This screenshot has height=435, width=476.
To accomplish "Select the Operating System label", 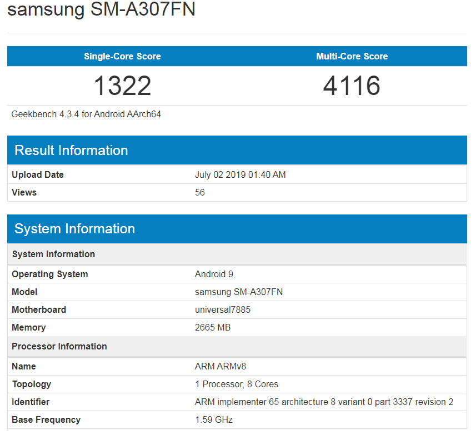I will click(50, 274).
